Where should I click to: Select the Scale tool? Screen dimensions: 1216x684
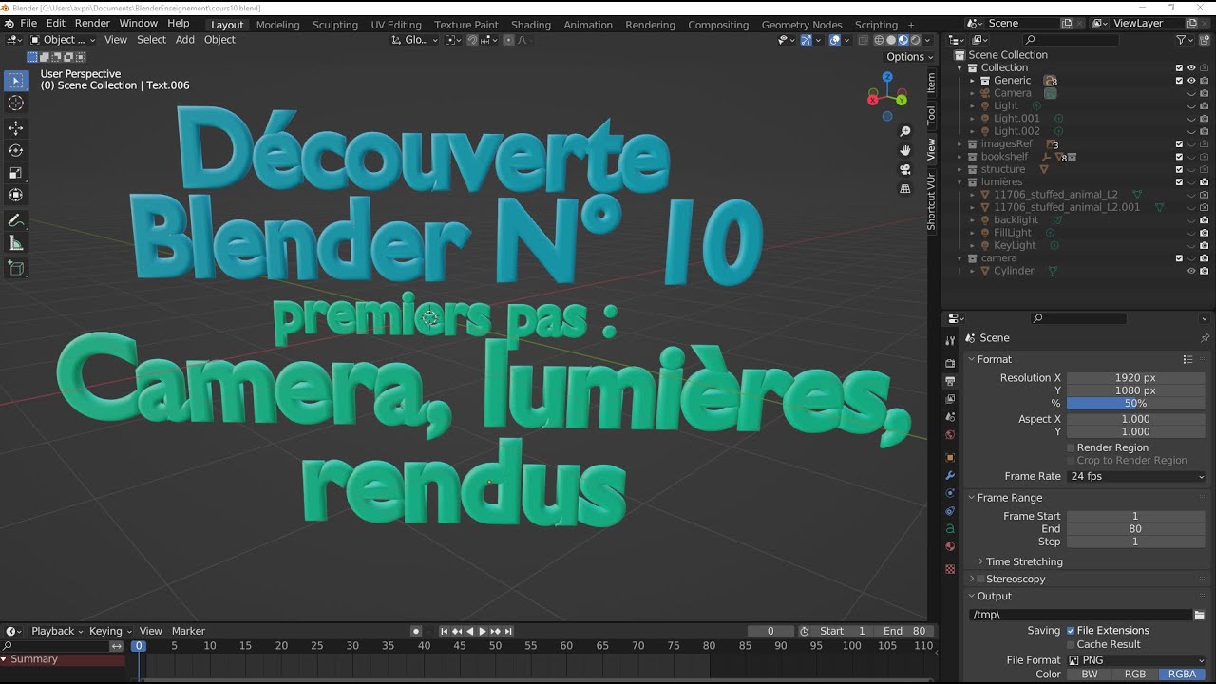click(x=16, y=173)
